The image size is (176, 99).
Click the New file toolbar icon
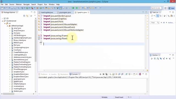[2, 8]
